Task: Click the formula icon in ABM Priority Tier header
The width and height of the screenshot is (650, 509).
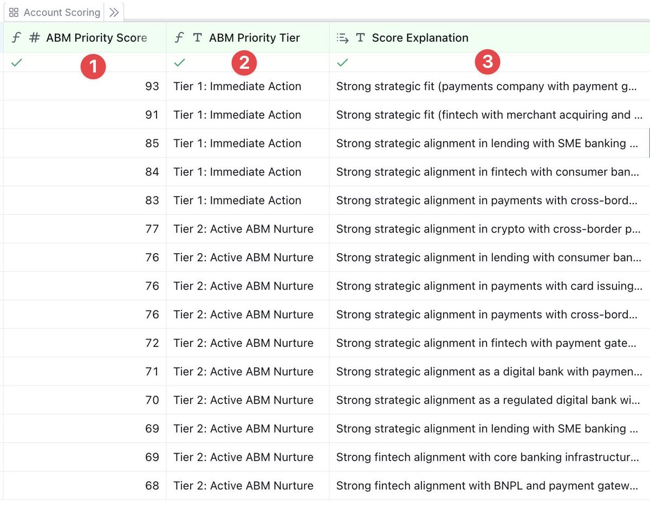Action: click(x=178, y=38)
